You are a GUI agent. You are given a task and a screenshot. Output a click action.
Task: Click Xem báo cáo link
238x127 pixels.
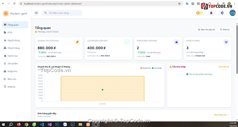click(x=221, y=115)
